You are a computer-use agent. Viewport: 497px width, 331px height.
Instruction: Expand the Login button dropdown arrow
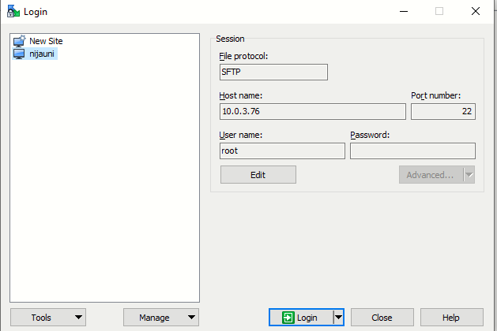(x=338, y=318)
